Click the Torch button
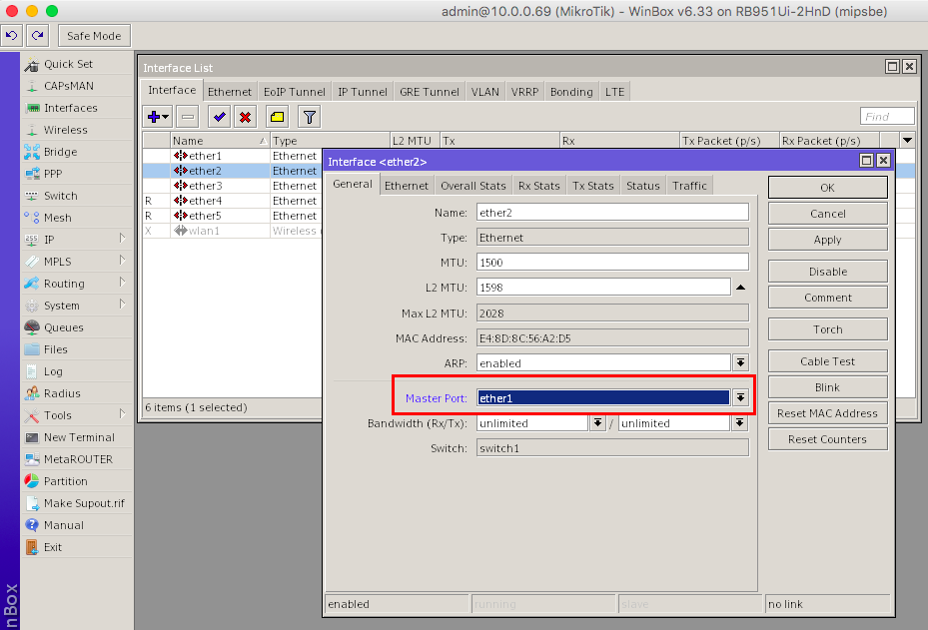Image resolution: width=928 pixels, height=630 pixels. pyautogui.click(x=827, y=329)
